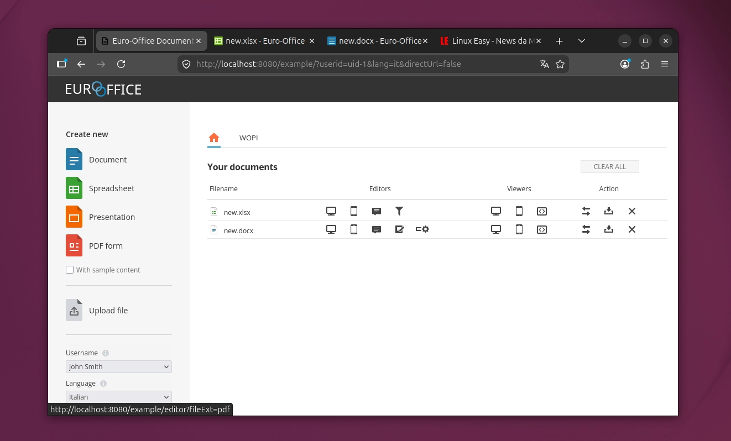Open new.xlsx in mobile editor
The image size is (731, 441).
pyautogui.click(x=354, y=211)
